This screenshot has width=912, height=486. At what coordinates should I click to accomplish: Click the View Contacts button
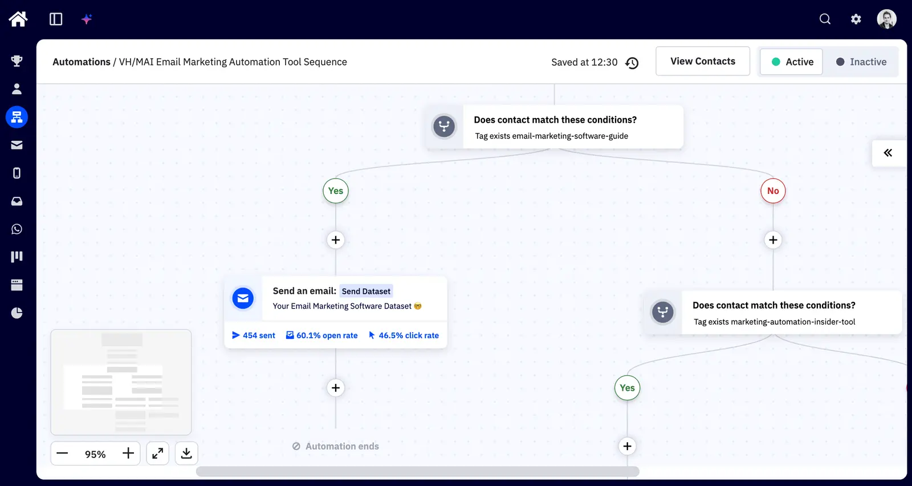pyautogui.click(x=703, y=61)
